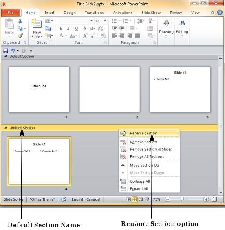Open the Change Case dropdown
This screenshot has width=225, height=230.
(x=73, y=36)
